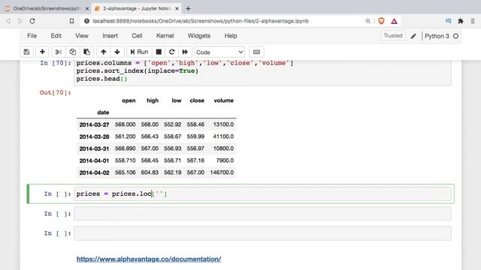Open the File menu
The height and width of the screenshot is (270, 481).
[x=32, y=36]
